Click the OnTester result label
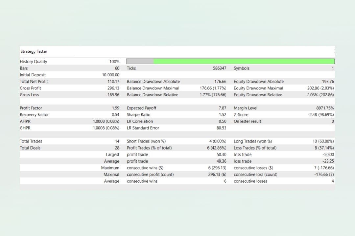Screen dimensions: 355x236 (247, 121)
